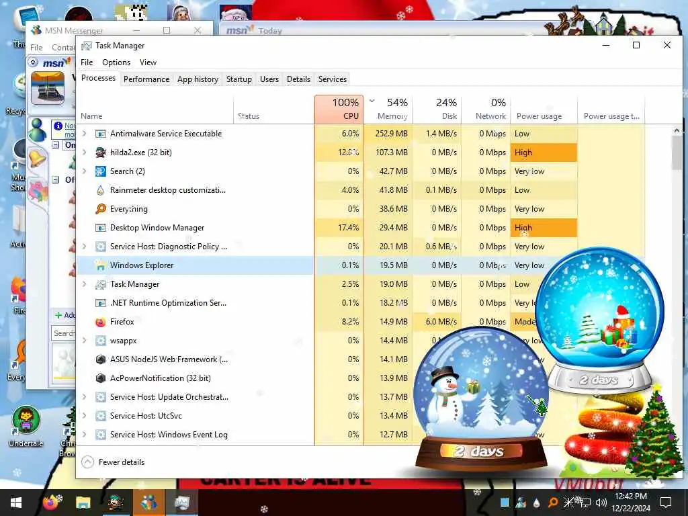This screenshot has height=516, width=688.
Task: Click the Task Manager process row icon
Action: (x=101, y=284)
